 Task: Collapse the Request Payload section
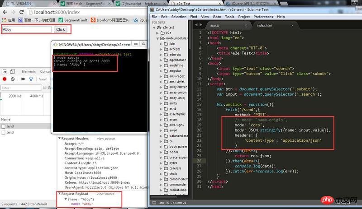click(59, 194)
